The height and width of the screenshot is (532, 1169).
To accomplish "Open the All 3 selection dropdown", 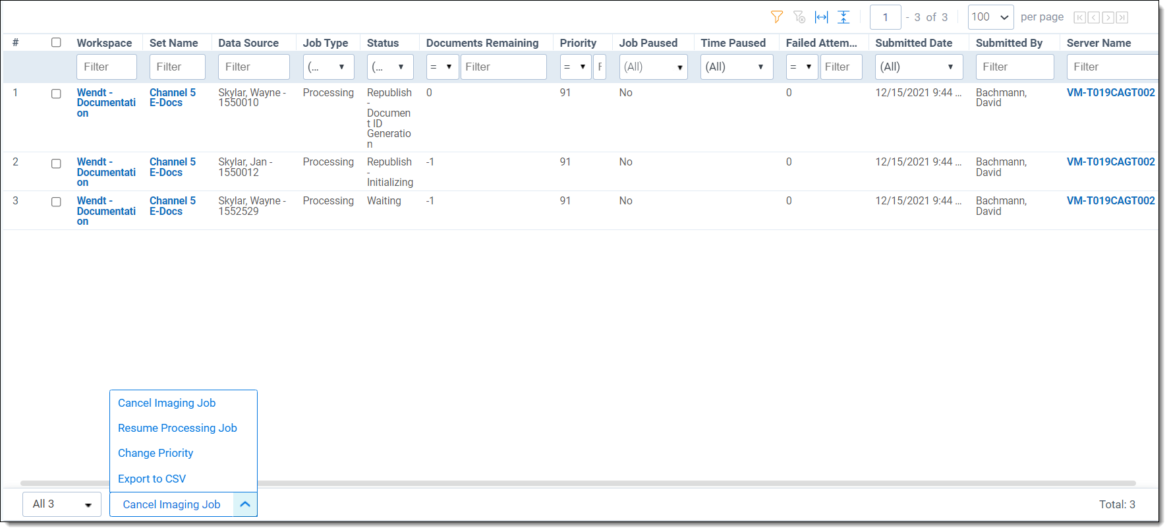I will (x=62, y=504).
